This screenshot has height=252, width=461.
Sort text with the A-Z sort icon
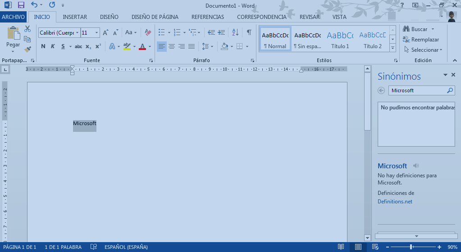coord(235,32)
